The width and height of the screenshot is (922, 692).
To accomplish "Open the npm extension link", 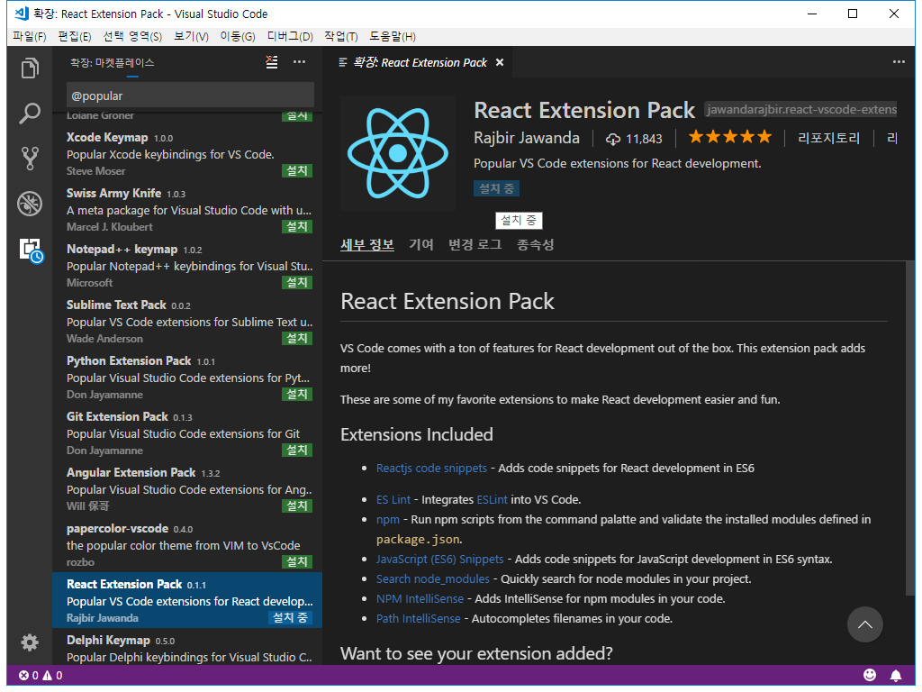I will pyautogui.click(x=387, y=520).
